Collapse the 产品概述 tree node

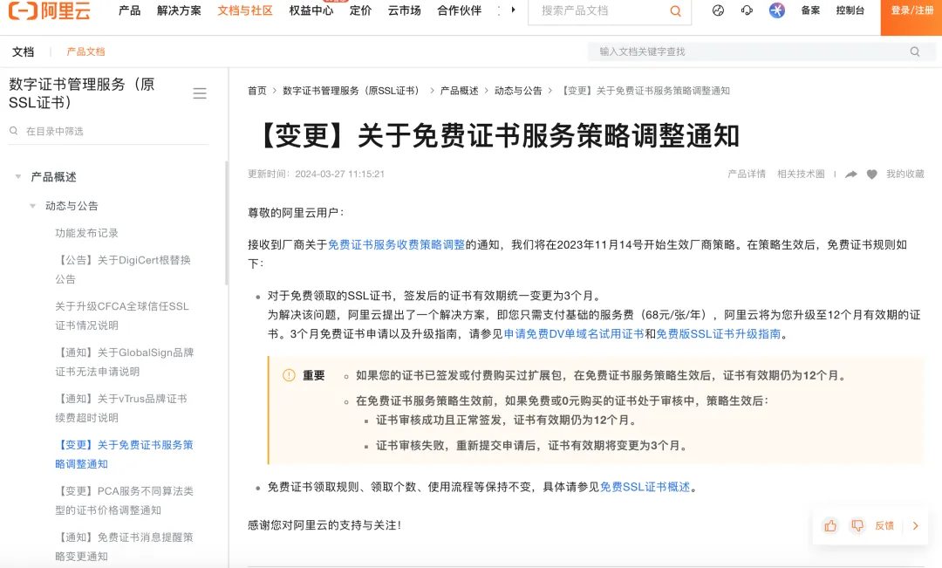tap(18, 177)
